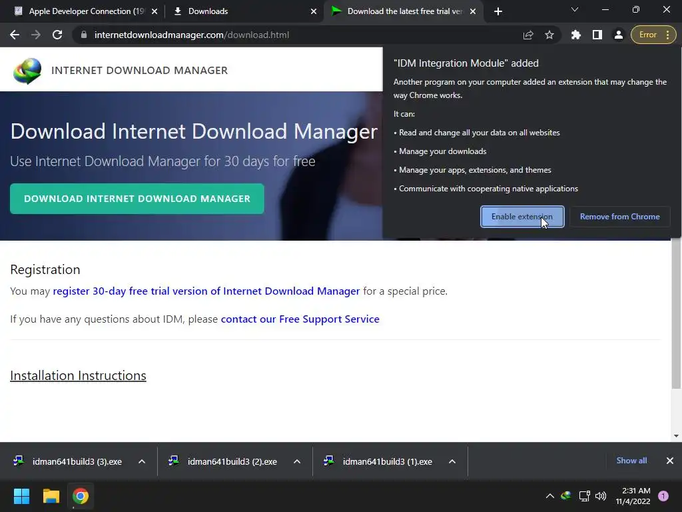Click the INTERNET DOWNLOAD MANAGER header title

point(140,71)
